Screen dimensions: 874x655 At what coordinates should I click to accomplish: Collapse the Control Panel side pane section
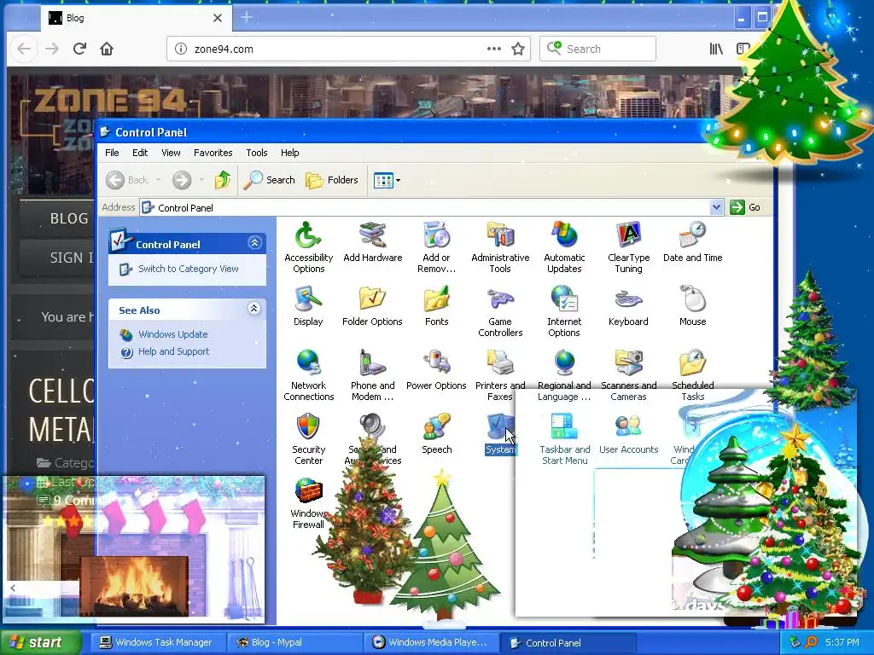pos(254,243)
